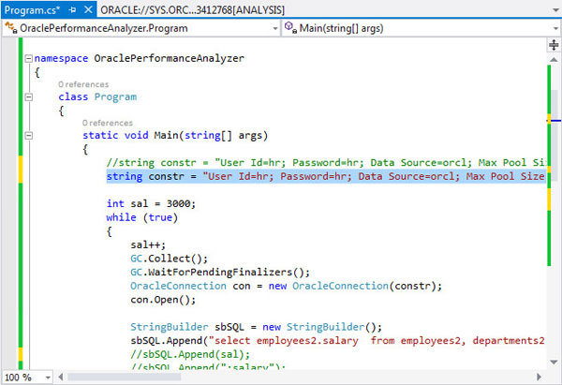
Task: Collapse the static void Main method
Action: click(x=29, y=136)
